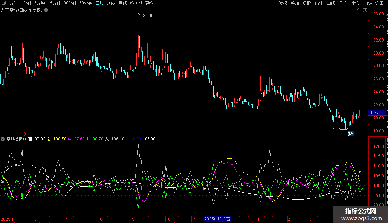This screenshot has height=223, width=388.
Task: Click month 6 on the time axis
Action: pyautogui.click(x=35, y=219)
